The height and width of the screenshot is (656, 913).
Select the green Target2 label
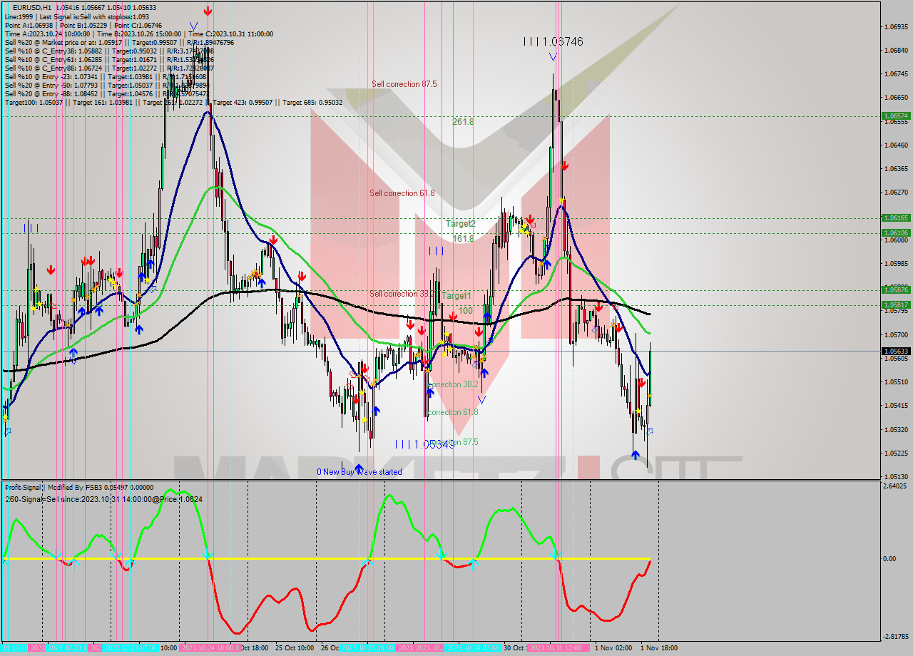(461, 224)
